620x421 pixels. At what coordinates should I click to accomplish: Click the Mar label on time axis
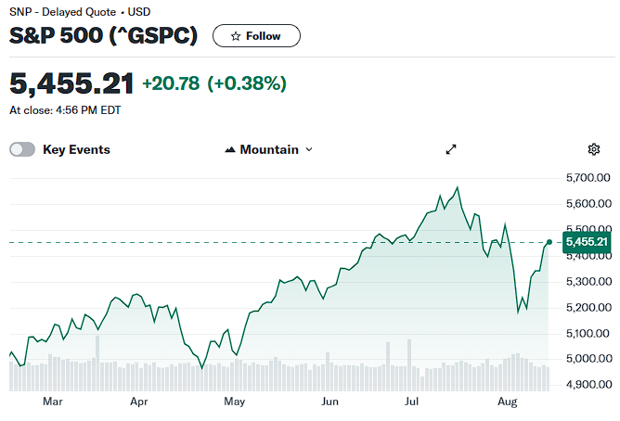pos(53,402)
